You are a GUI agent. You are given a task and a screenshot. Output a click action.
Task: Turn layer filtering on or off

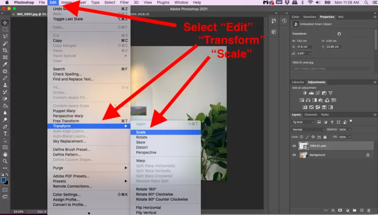[351, 121]
